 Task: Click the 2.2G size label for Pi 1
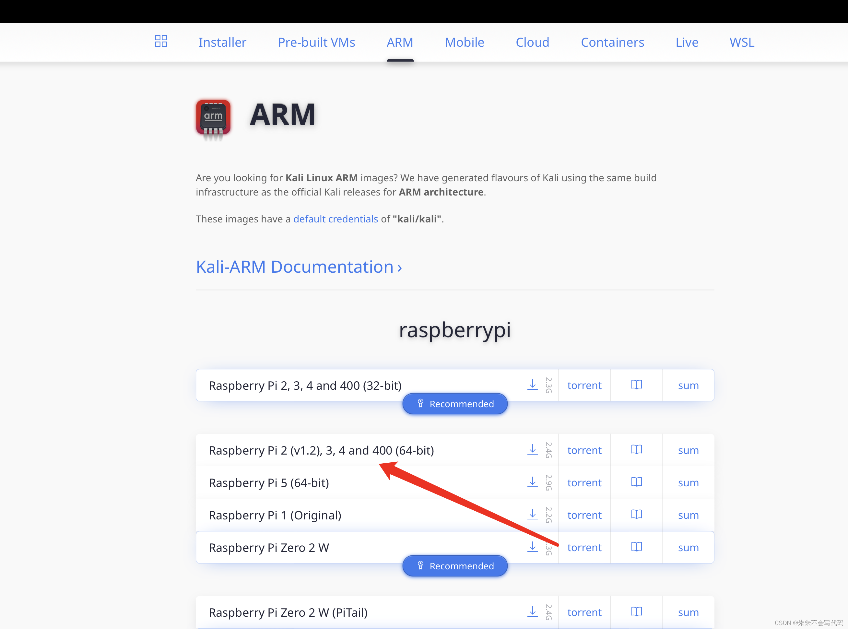548,515
